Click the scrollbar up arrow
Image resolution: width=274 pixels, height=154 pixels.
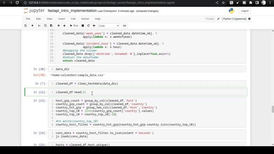click(273, 31)
